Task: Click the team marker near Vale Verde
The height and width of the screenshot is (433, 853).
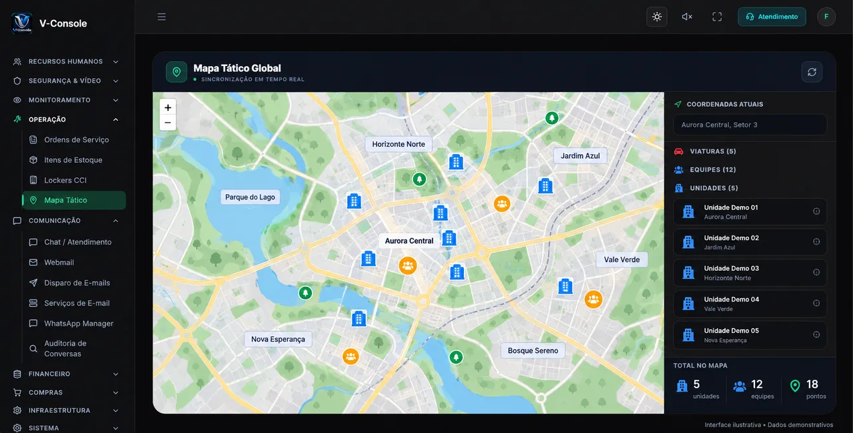Action: [x=593, y=300]
